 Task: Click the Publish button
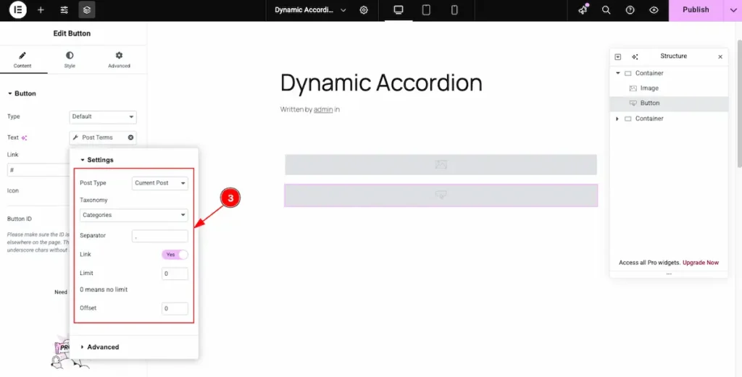coord(696,10)
